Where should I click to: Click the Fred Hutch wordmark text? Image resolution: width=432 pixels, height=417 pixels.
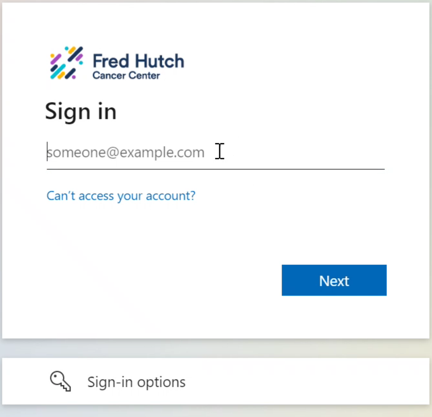coord(138,61)
